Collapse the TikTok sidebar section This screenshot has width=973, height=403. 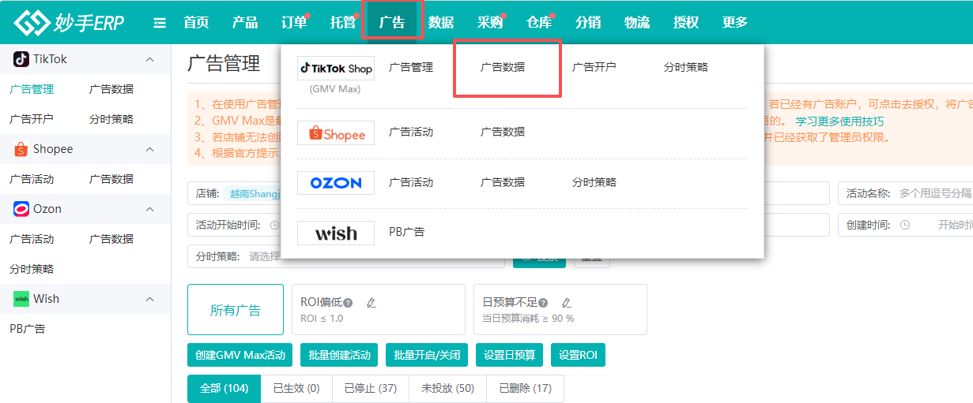tap(149, 59)
